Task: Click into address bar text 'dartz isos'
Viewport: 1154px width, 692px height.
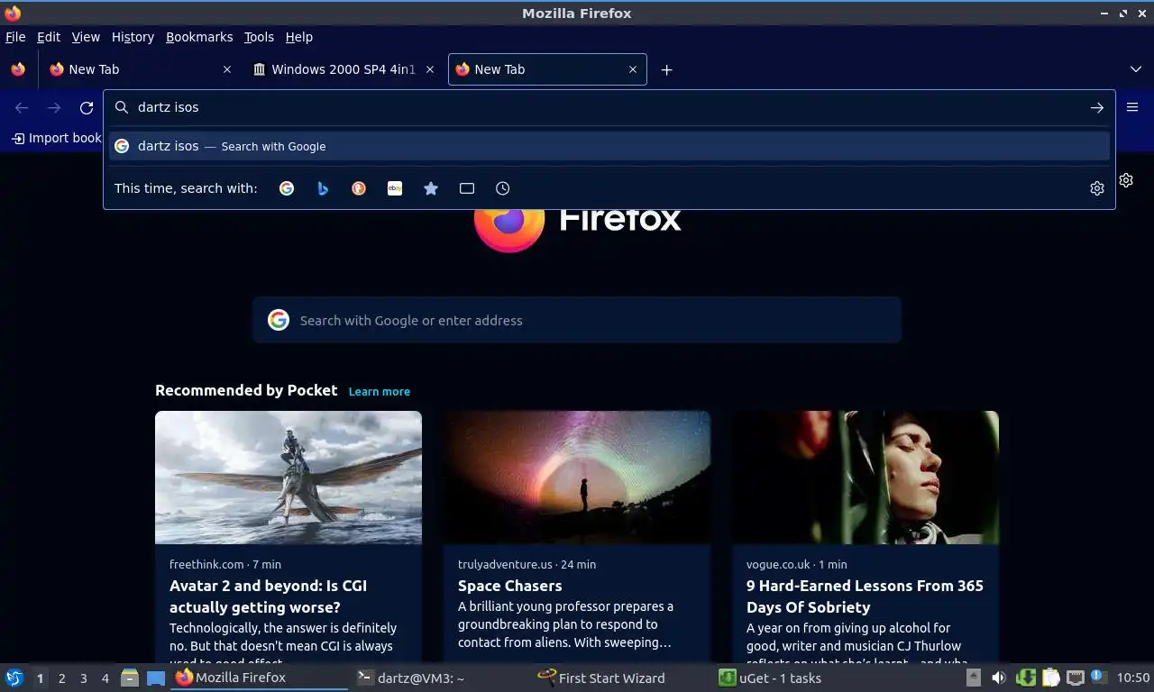Action: coord(168,107)
